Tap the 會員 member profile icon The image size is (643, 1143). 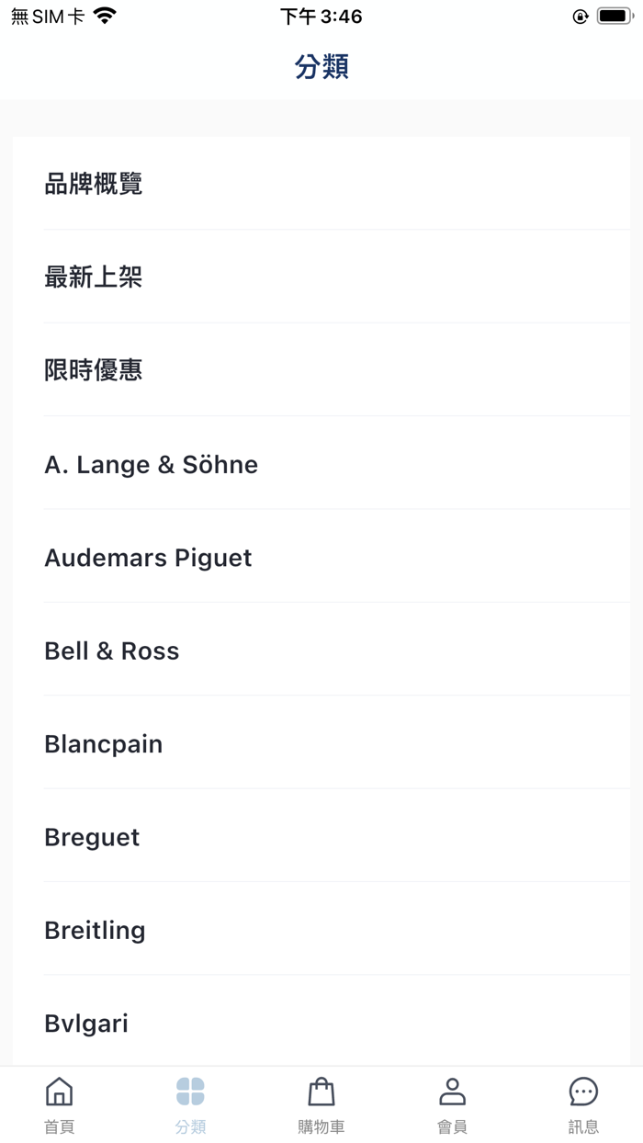tap(452, 1092)
